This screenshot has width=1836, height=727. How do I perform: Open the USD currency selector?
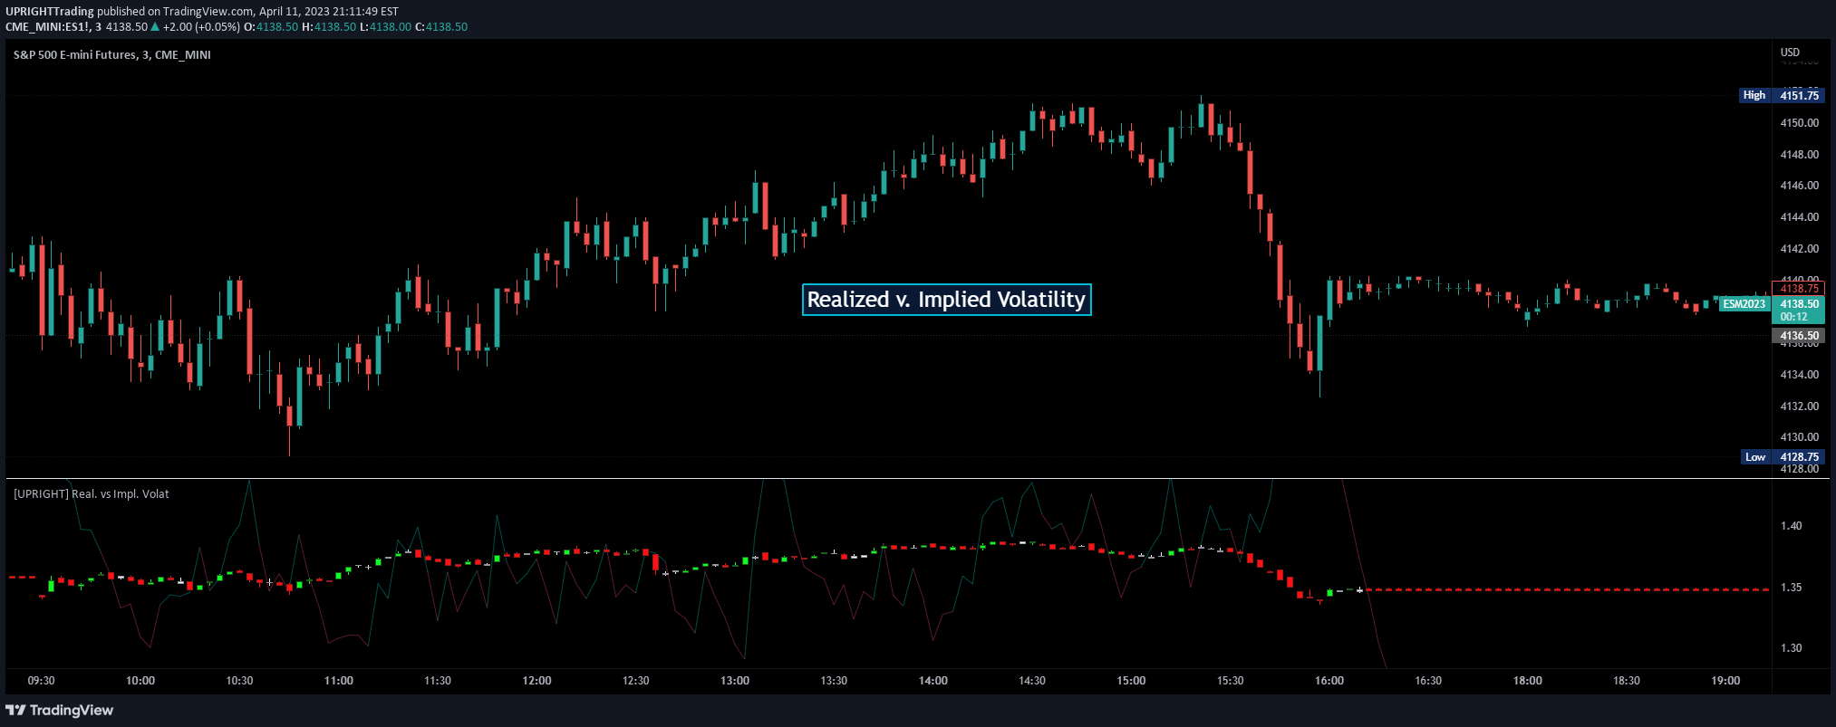pos(1790,53)
